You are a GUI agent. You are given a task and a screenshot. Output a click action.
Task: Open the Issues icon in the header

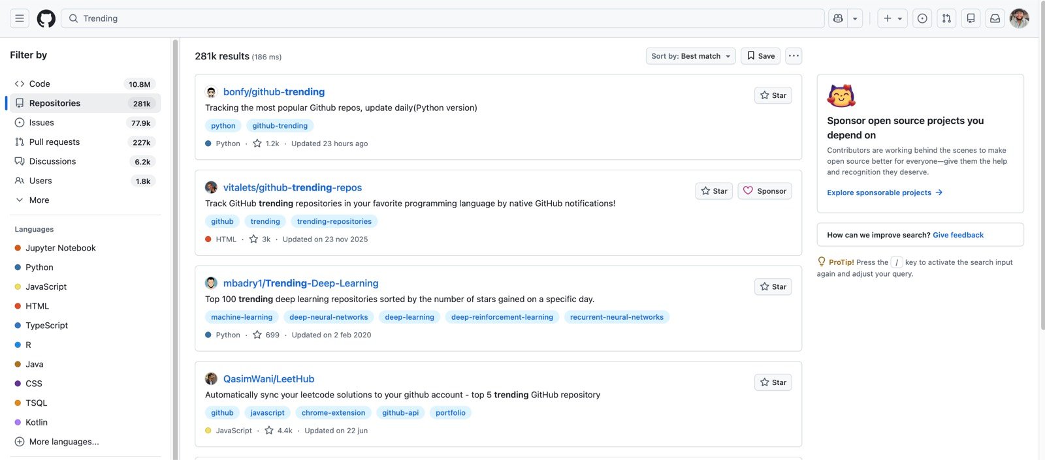(922, 18)
